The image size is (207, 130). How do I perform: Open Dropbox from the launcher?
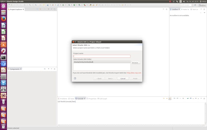(3, 83)
